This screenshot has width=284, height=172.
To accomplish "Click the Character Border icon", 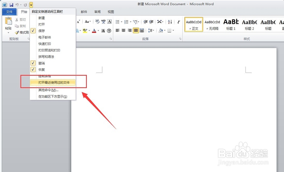I will (x=109, y=22).
